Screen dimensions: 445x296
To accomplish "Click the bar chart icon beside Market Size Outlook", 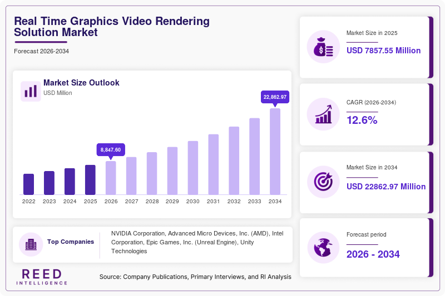I will coord(31,91).
